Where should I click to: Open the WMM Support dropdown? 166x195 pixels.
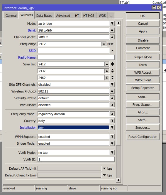pyautogui.click(x=112, y=137)
